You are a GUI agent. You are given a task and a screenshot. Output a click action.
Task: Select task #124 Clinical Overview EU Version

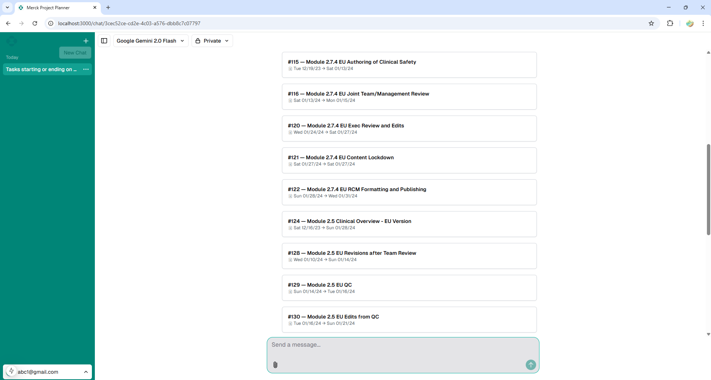pyautogui.click(x=409, y=224)
